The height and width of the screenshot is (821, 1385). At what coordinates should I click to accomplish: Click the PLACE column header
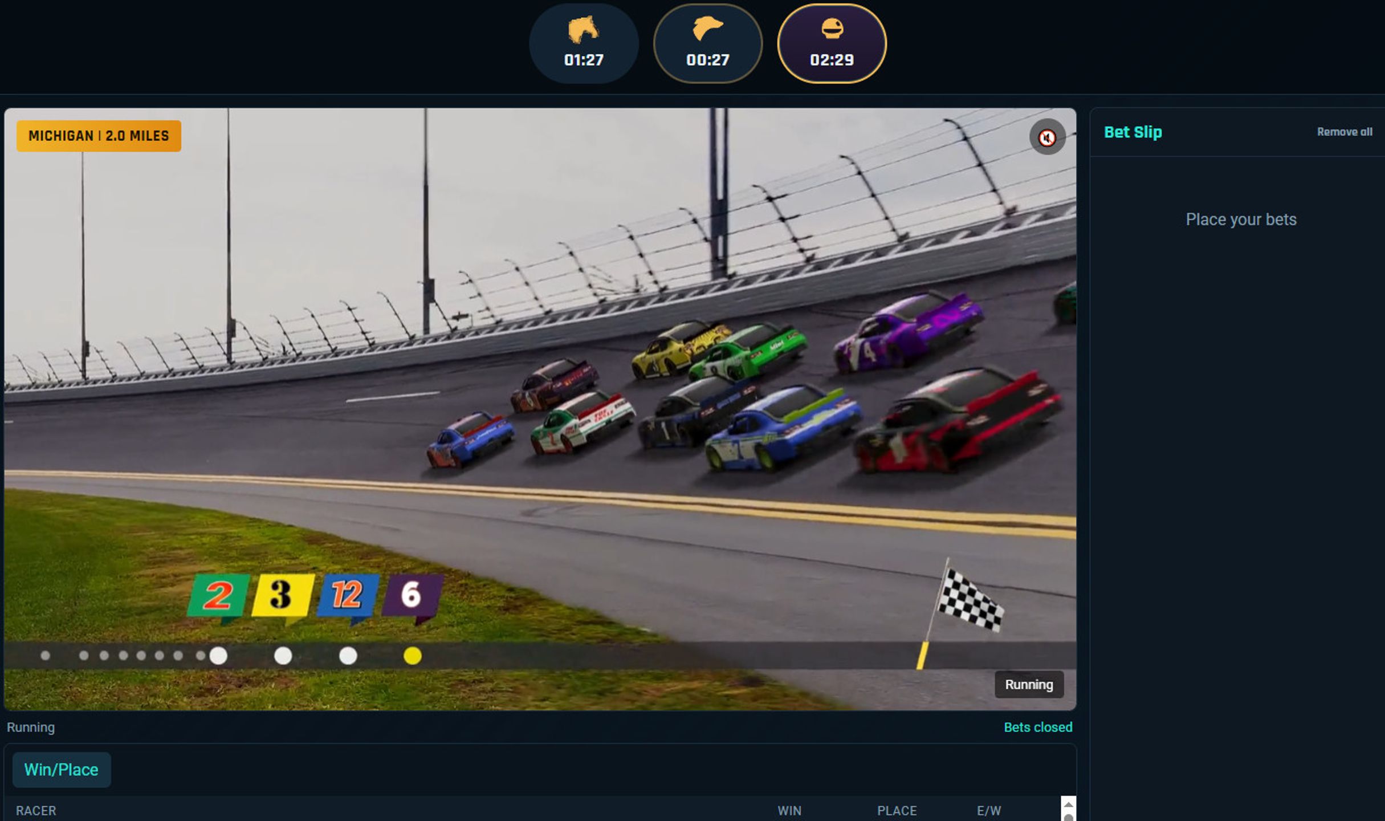[897, 811]
